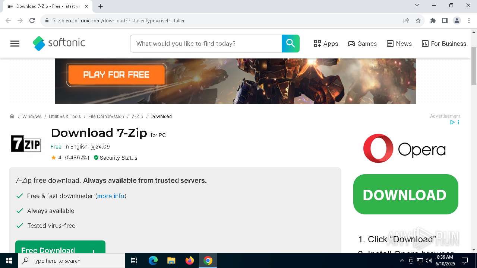Open the 7-Zip breadcrumb link
This screenshot has width=477, height=268.
pyautogui.click(x=137, y=117)
